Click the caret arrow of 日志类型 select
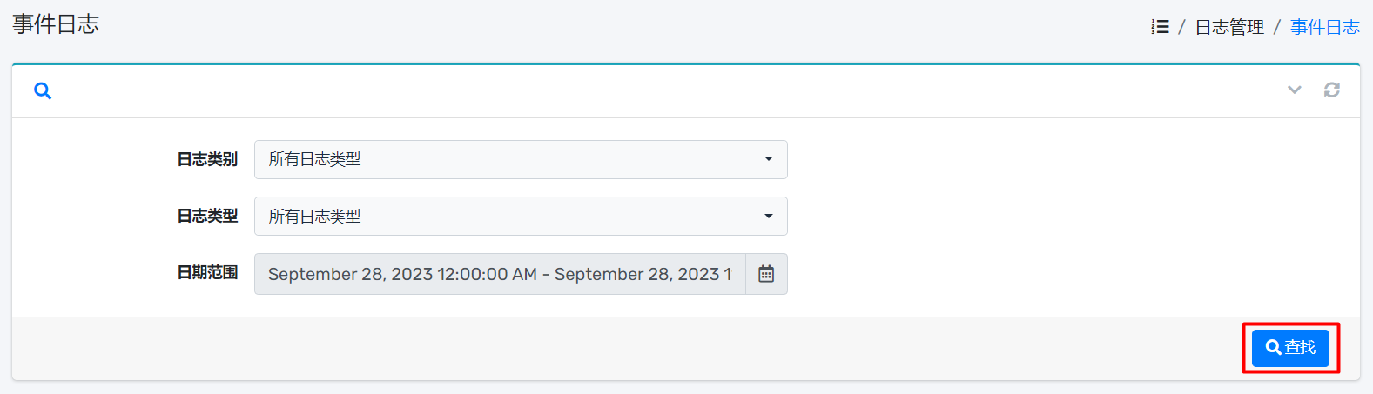 [x=768, y=217]
